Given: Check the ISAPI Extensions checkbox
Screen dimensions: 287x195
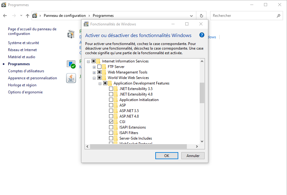Looking at the screenshot, I should 111,127.
